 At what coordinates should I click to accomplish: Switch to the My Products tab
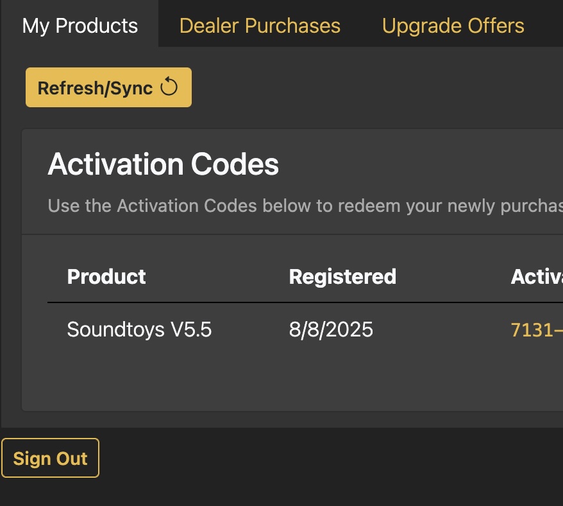pos(80,25)
